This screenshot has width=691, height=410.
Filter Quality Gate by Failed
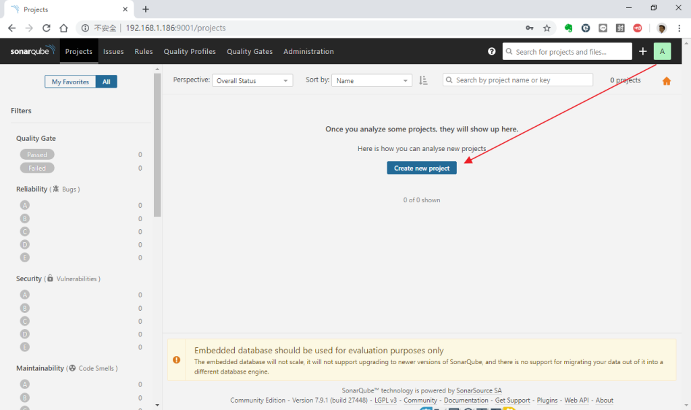(x=37, y=168)
